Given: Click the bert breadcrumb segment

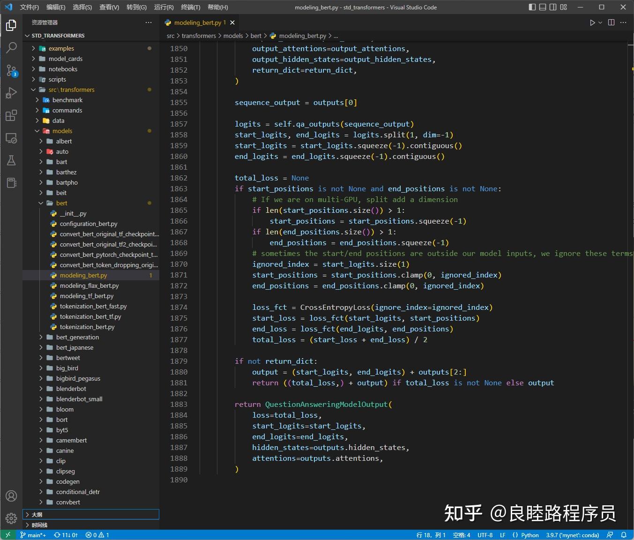Looking at the screenshot, I should click(x=256, y=36).
